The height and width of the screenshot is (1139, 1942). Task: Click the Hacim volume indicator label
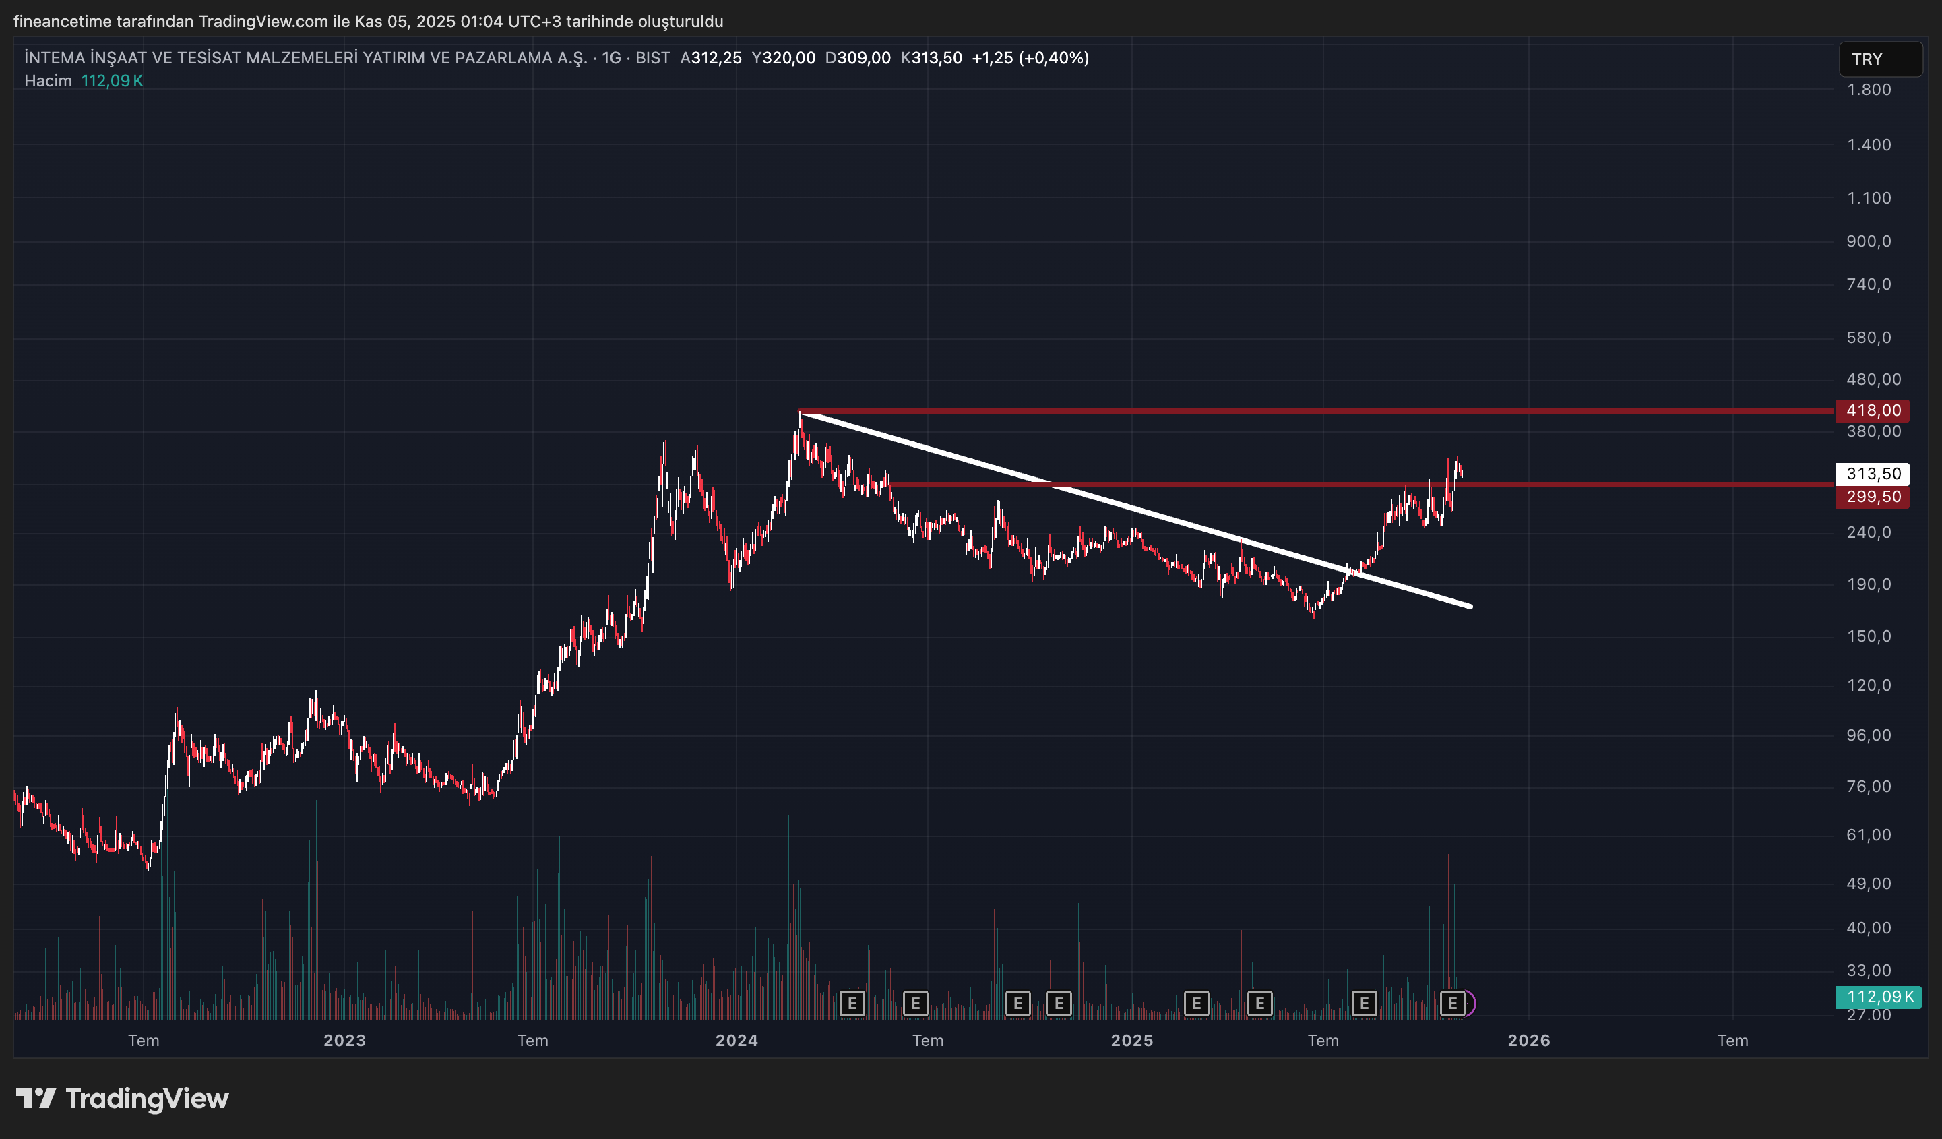[x=48, y=81]
